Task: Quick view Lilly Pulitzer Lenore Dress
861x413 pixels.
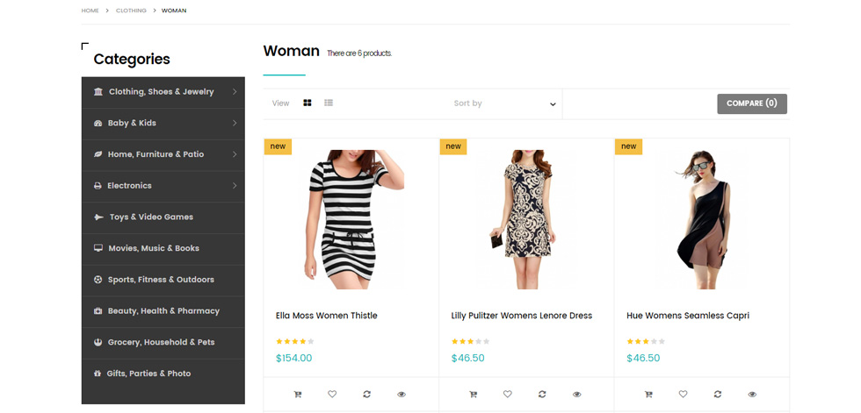Action: [576, 394]
